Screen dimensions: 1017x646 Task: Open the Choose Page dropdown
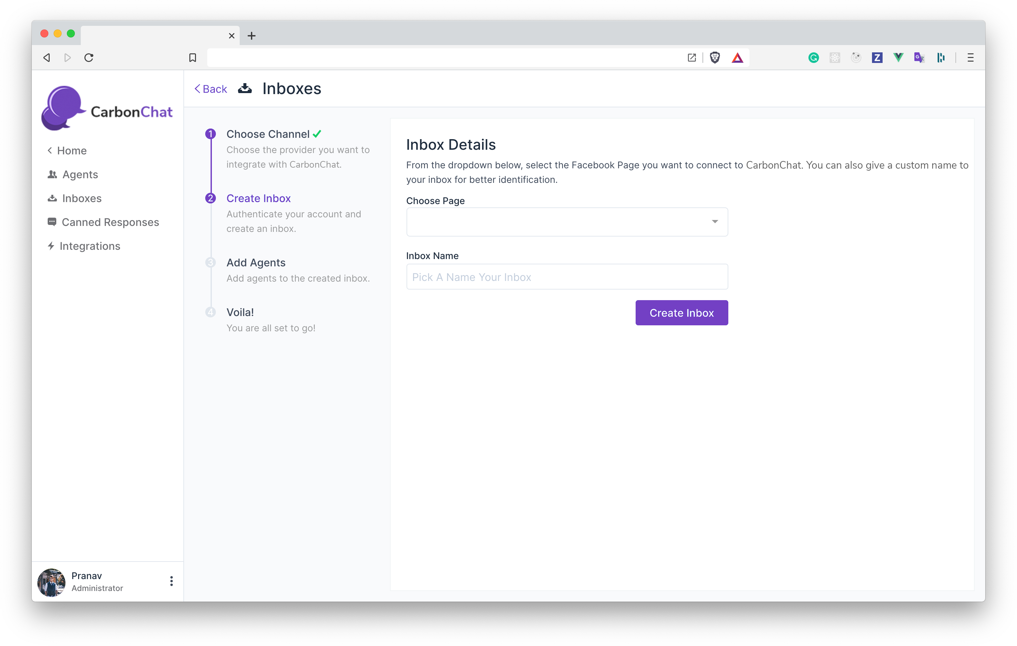coord(567,222)
